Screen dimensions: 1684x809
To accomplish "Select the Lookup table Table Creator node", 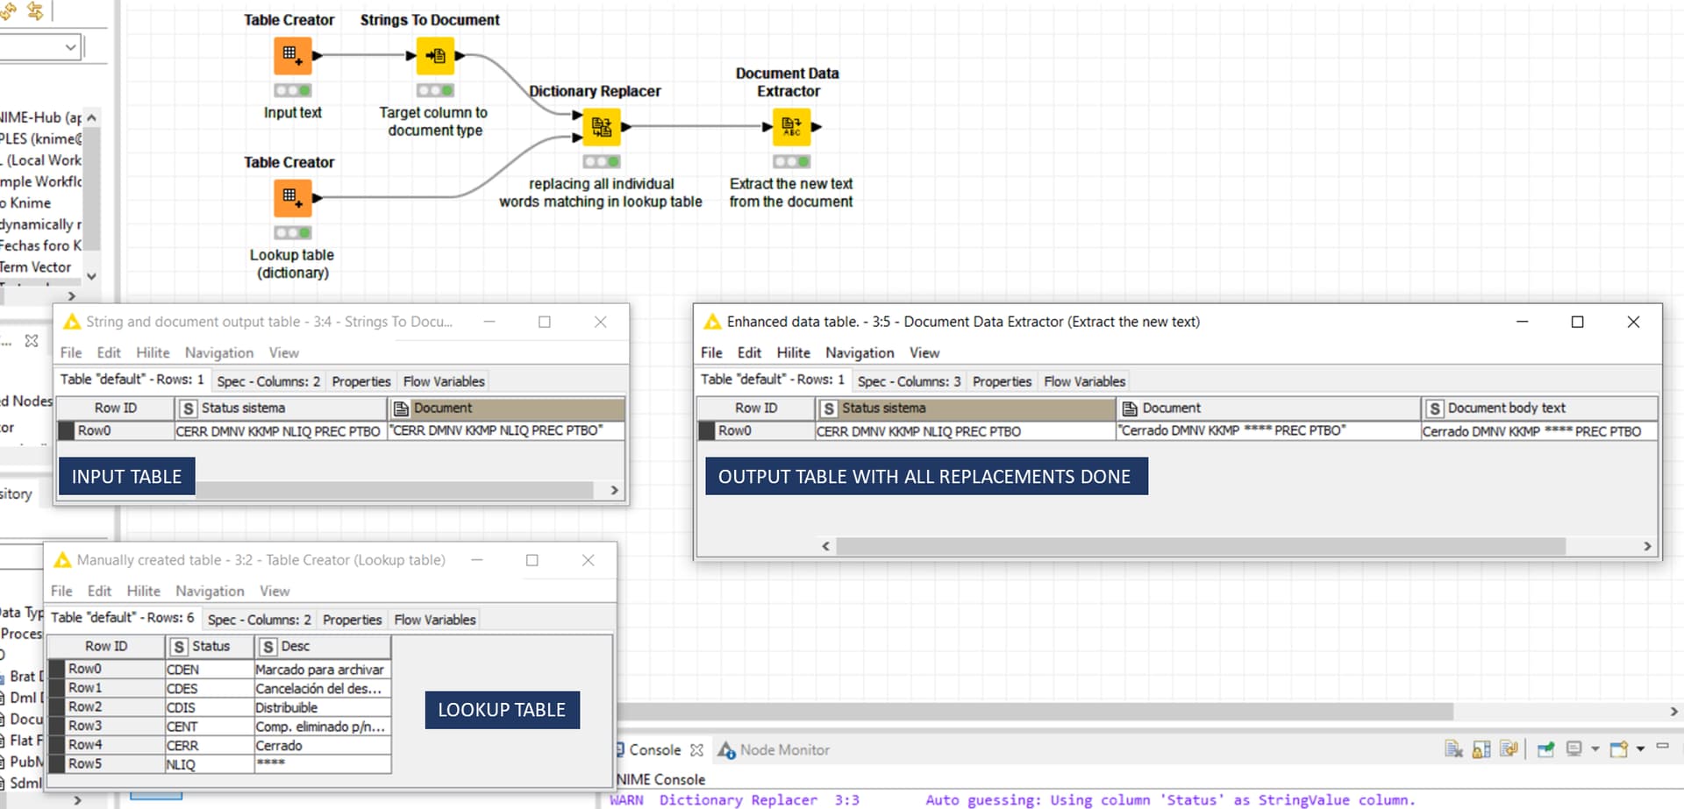I will pos(292,198).
